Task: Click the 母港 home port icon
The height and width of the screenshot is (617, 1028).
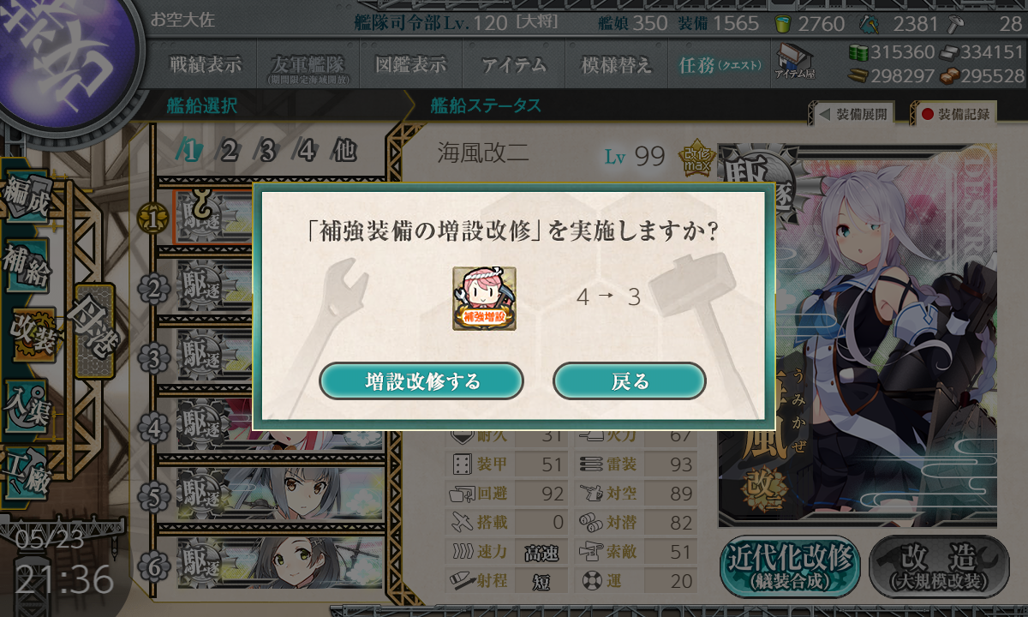Action: point(92,332)
